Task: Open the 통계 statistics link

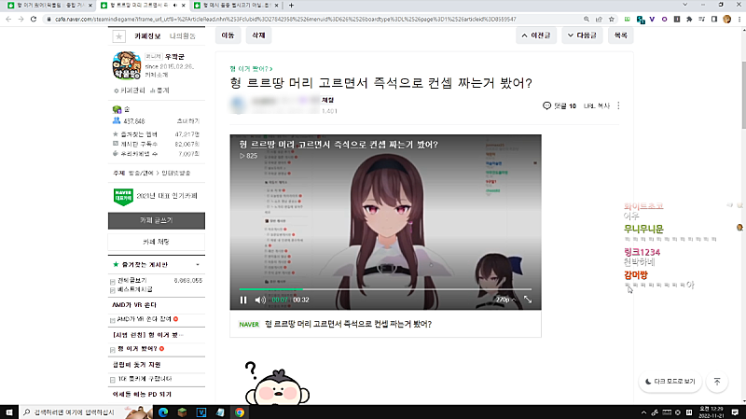Action: (159, 91)
